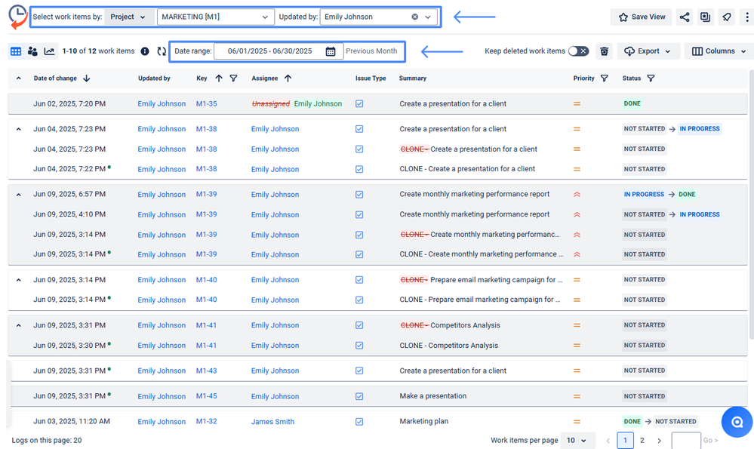Click the Save View button

click(641, 16)
